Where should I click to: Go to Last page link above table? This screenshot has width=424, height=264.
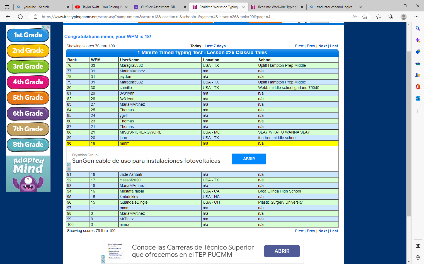pos(334,46)
